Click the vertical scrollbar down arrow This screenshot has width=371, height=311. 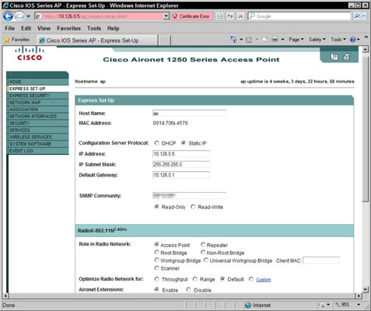click(x=365, y=289)
